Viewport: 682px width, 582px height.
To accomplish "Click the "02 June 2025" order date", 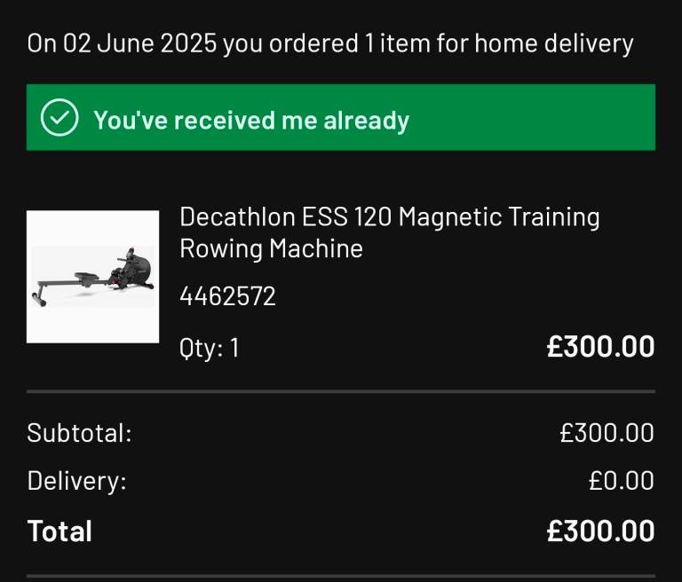I will click(x=139, y=43).
